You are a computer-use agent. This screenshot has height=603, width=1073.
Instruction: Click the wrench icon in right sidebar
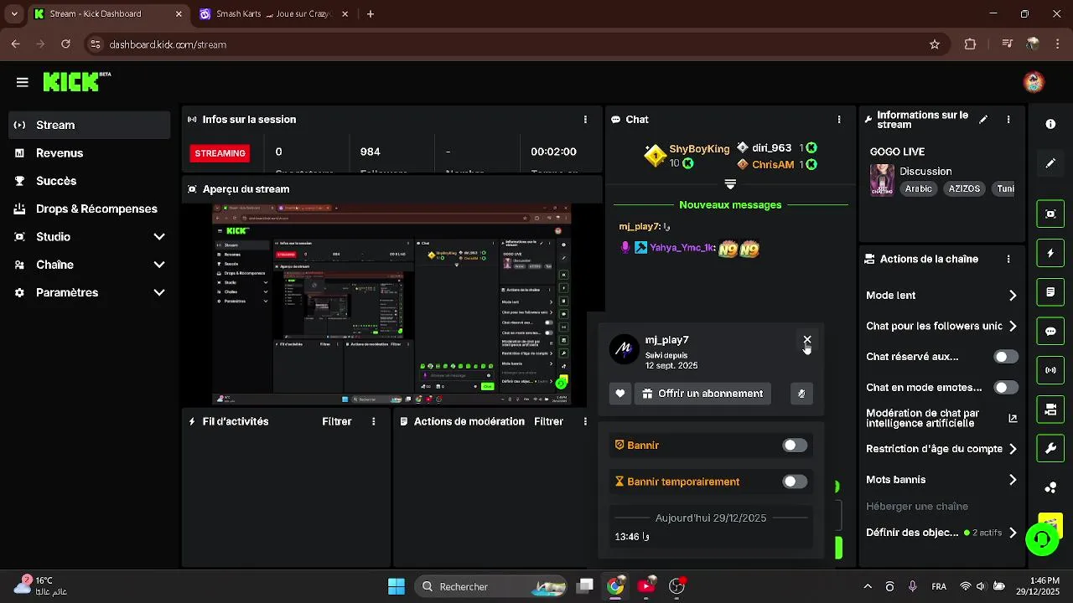(1050, 448)
